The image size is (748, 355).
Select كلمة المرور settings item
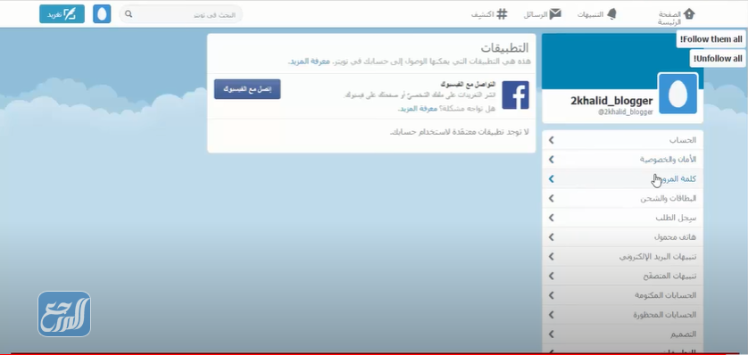(622, 178)
